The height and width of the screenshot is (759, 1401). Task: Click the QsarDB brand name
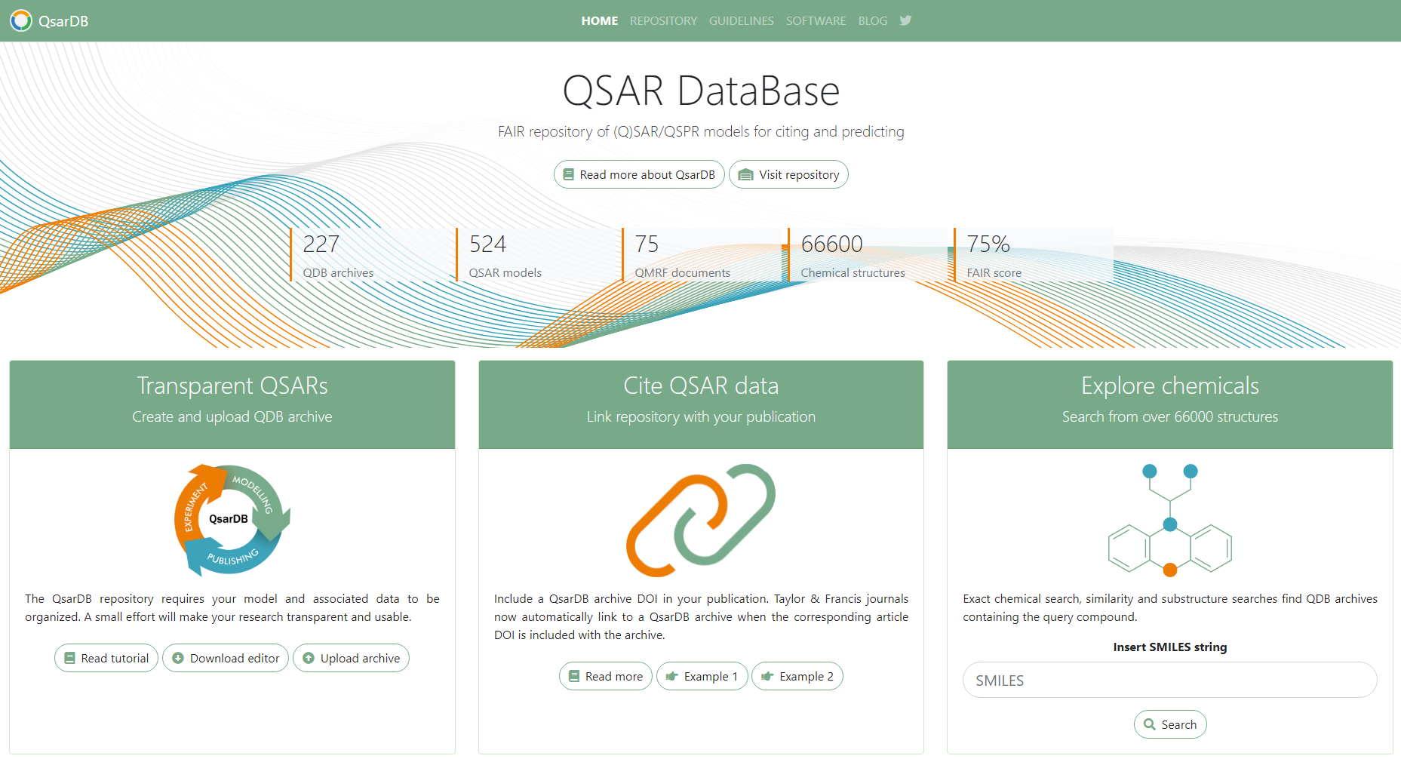(x=63, y=21)
